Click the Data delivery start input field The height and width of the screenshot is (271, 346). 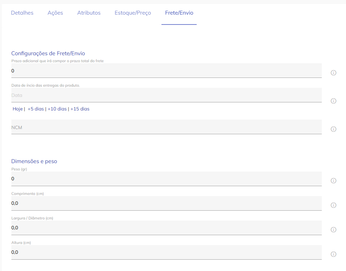[166, 95]
